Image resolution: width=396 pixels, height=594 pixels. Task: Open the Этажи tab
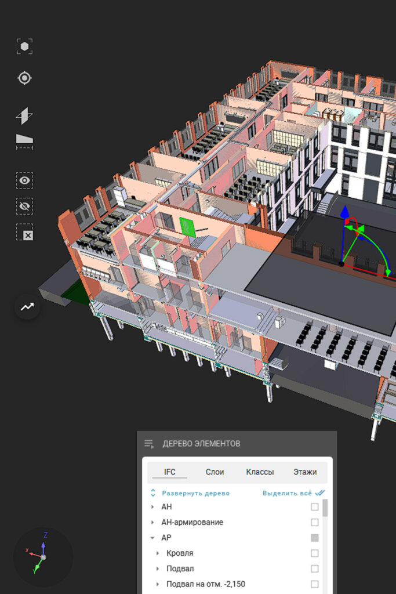[304, 472]
